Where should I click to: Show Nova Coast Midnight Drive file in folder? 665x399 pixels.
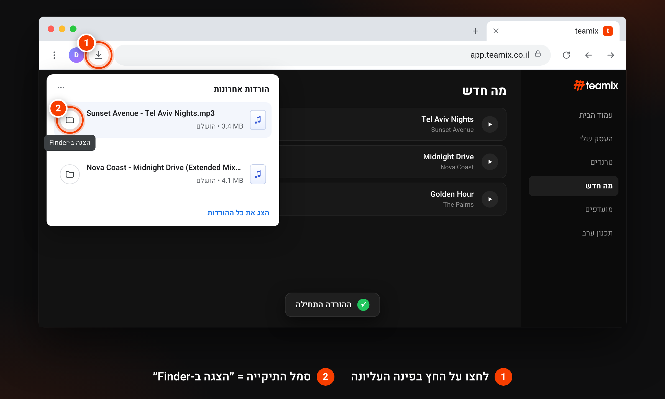[x=70, y=174]
